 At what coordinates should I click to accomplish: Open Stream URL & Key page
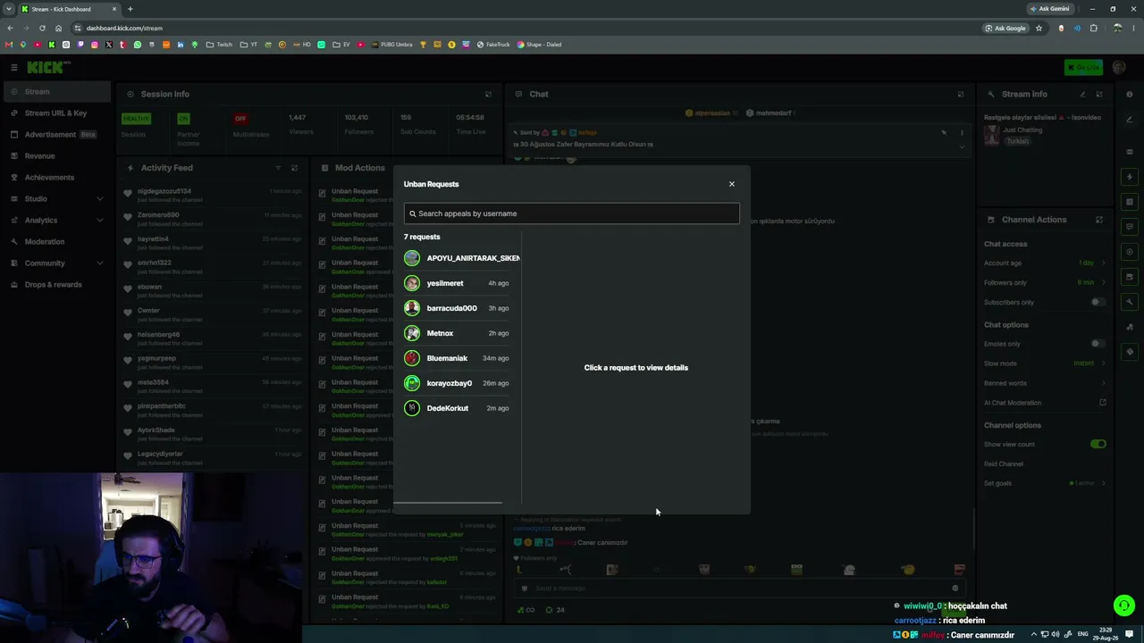tap(55, 113)
